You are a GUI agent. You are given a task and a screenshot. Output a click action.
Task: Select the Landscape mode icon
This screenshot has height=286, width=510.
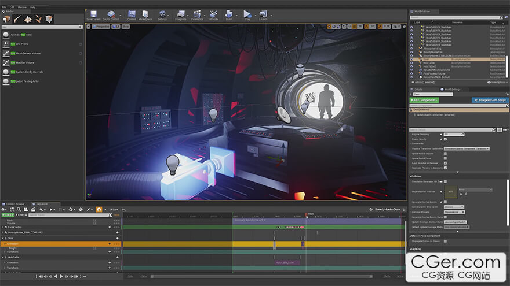coord(28,19)
